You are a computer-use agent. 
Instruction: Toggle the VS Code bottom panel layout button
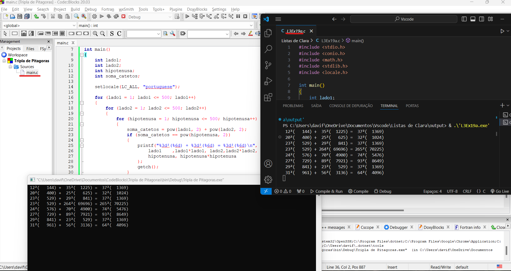tap(473, 19)
